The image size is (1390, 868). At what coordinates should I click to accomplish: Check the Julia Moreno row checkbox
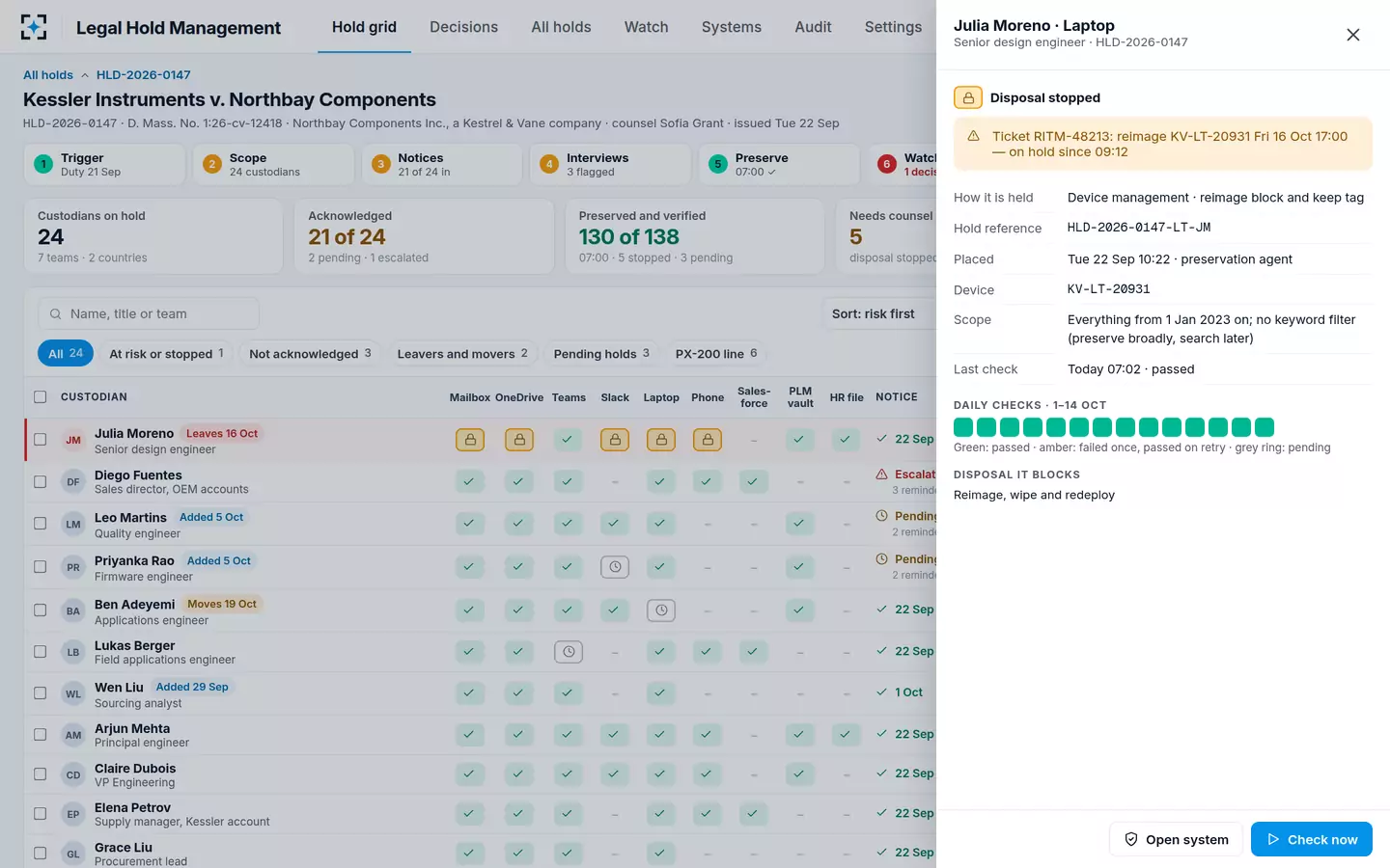[40, 440]
